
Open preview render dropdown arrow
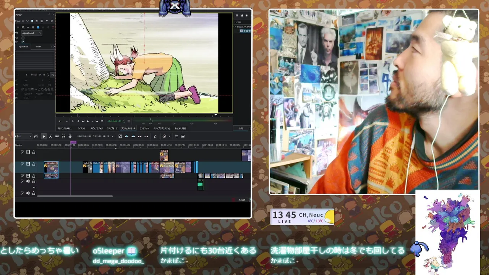[169, 136]
